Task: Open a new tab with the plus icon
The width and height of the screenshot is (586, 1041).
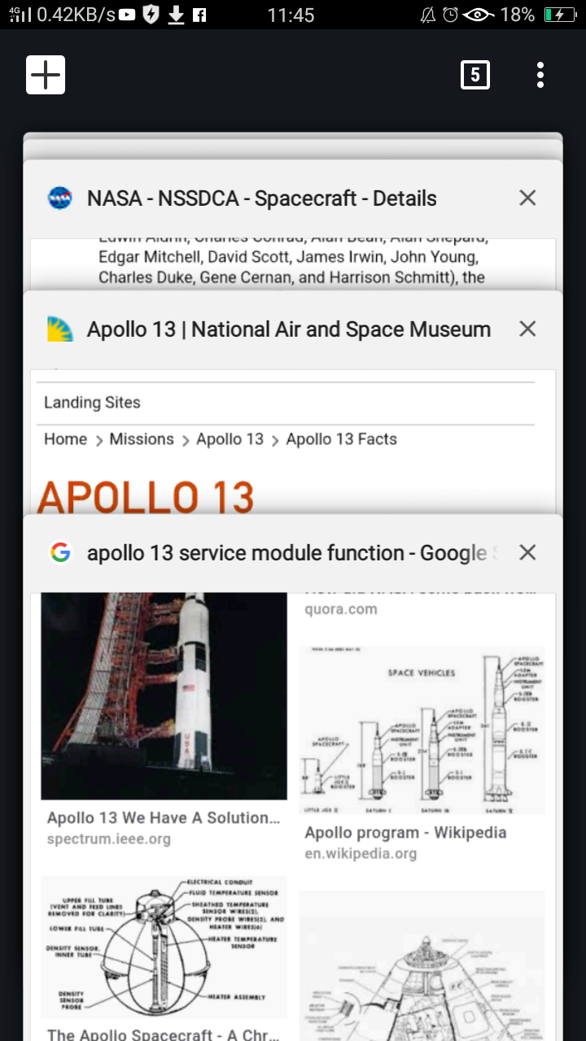Action: pyautogui.click(x=45, y=74)
